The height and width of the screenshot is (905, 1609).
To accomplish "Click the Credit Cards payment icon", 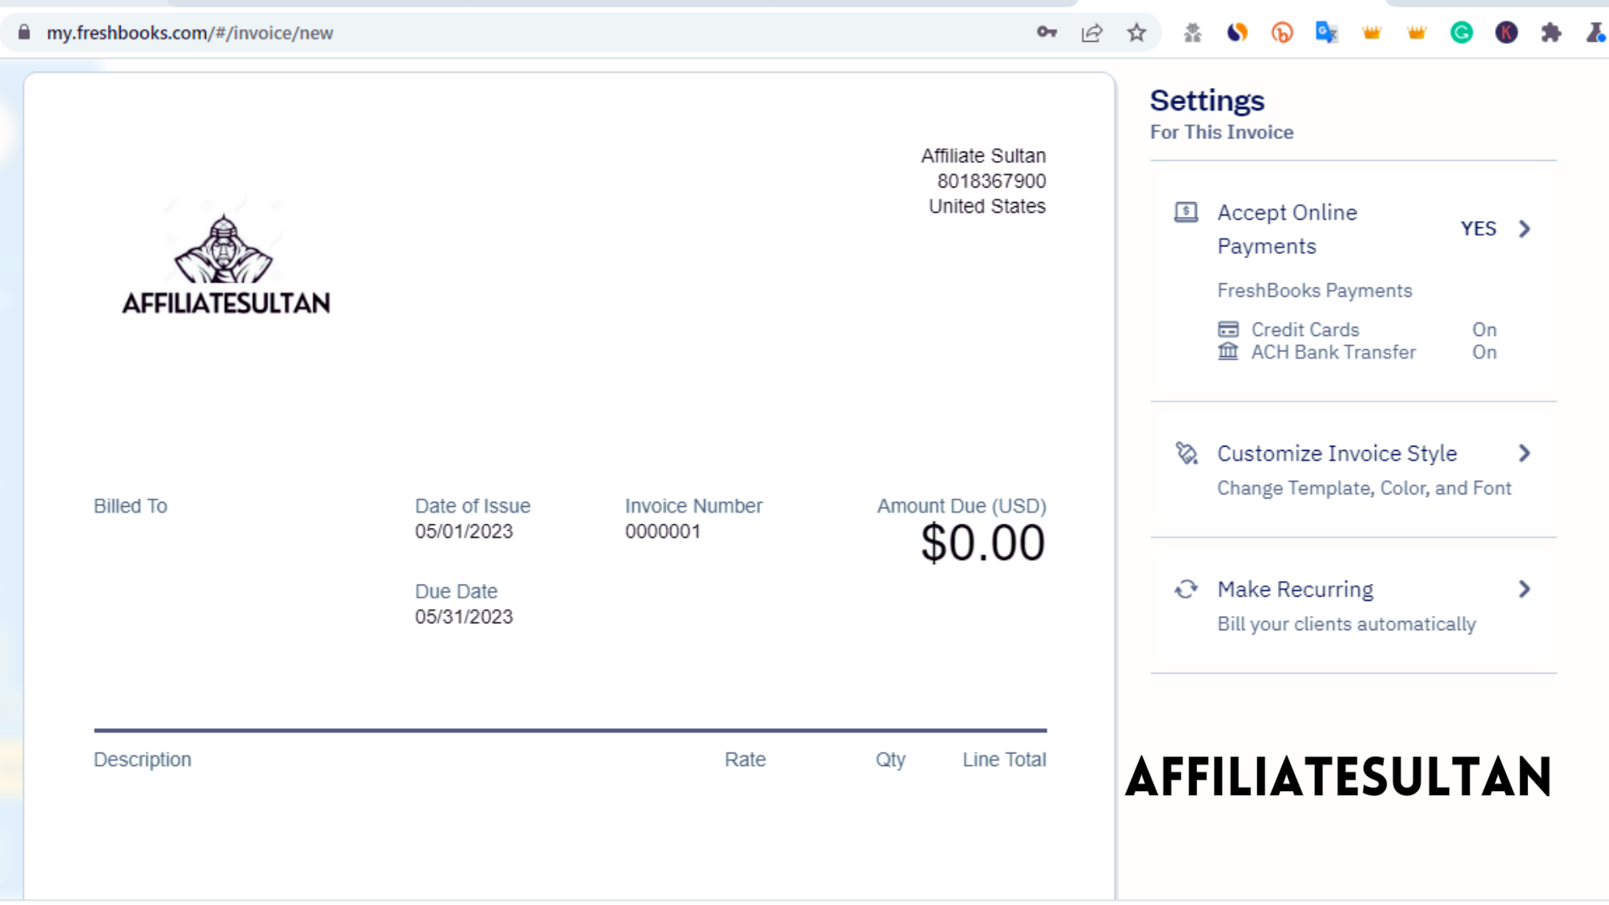I will (1229, 328).
